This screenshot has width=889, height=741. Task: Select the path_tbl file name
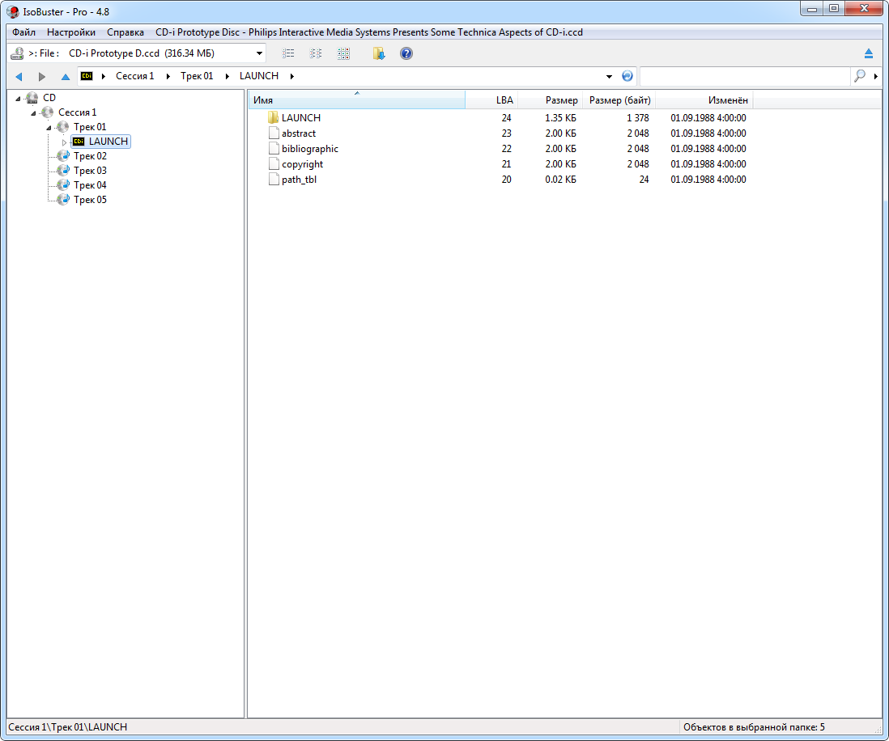(300, 179)
